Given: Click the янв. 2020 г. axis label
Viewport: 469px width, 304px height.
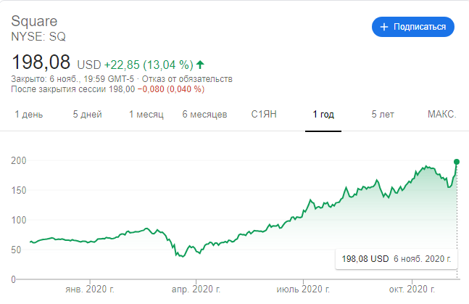Looking at the screenshot, I should tap(88, 289).
